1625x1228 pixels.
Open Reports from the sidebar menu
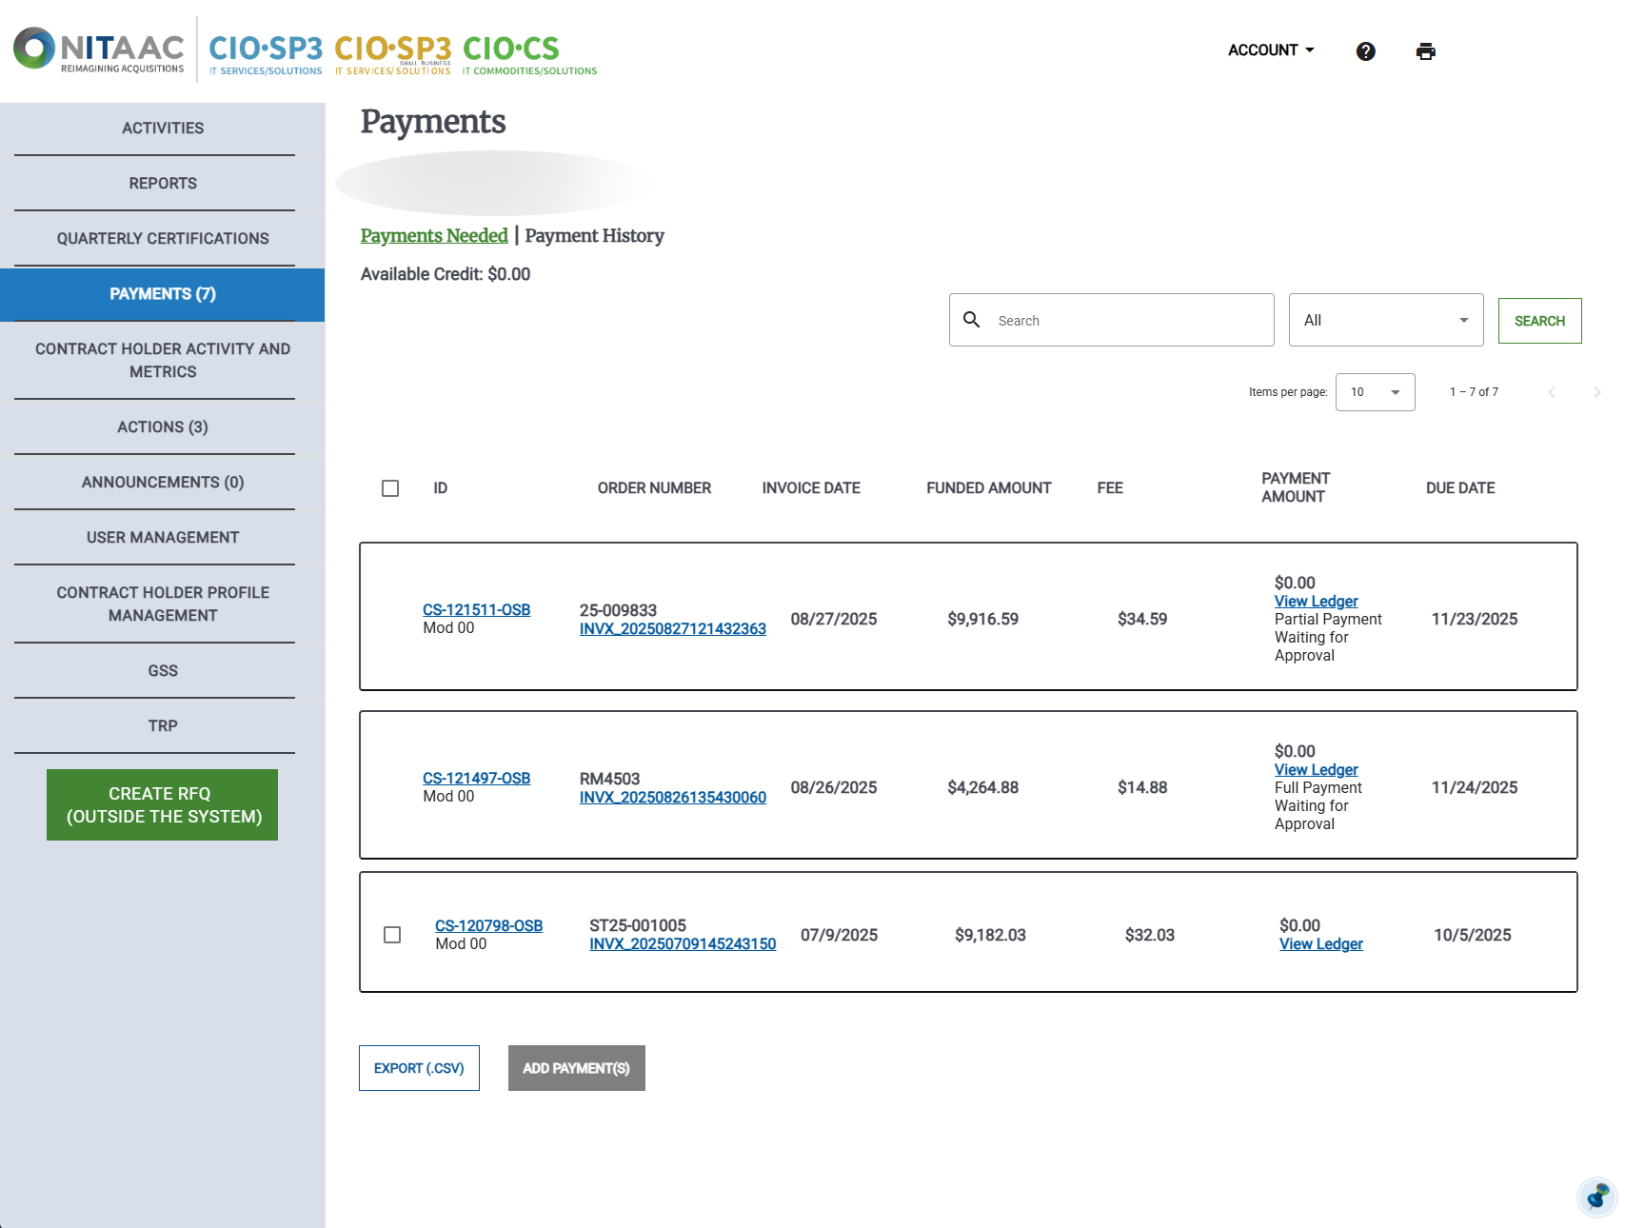[x=162, y=183]
